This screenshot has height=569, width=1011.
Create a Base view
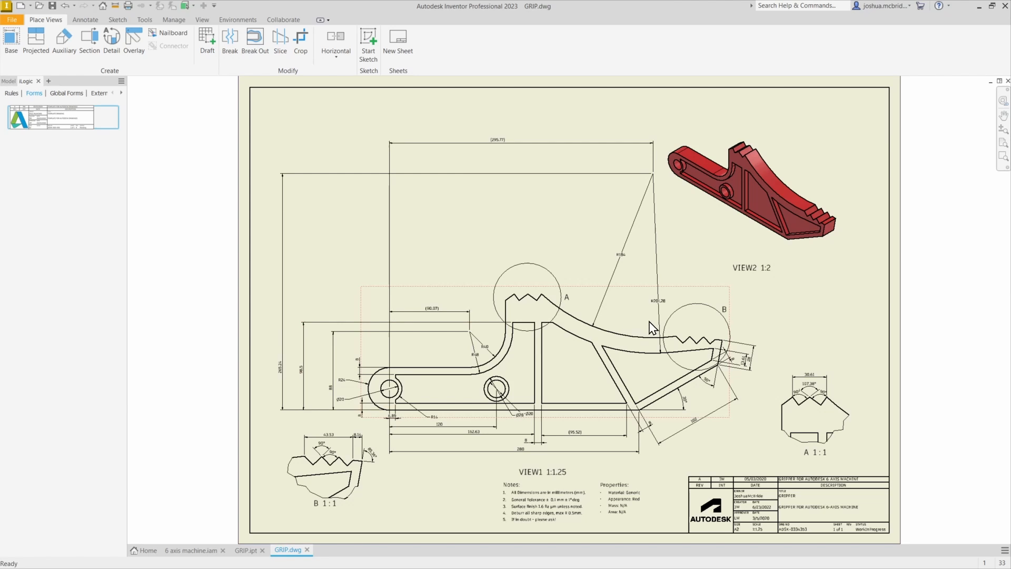coord(11,40)
